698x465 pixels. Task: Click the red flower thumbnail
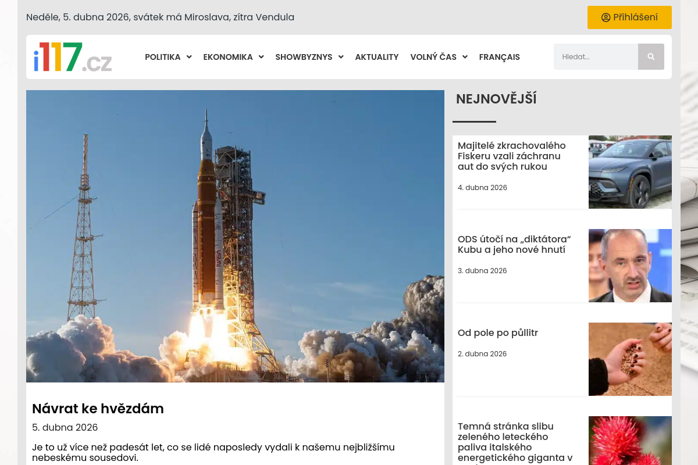coord(630,441)
